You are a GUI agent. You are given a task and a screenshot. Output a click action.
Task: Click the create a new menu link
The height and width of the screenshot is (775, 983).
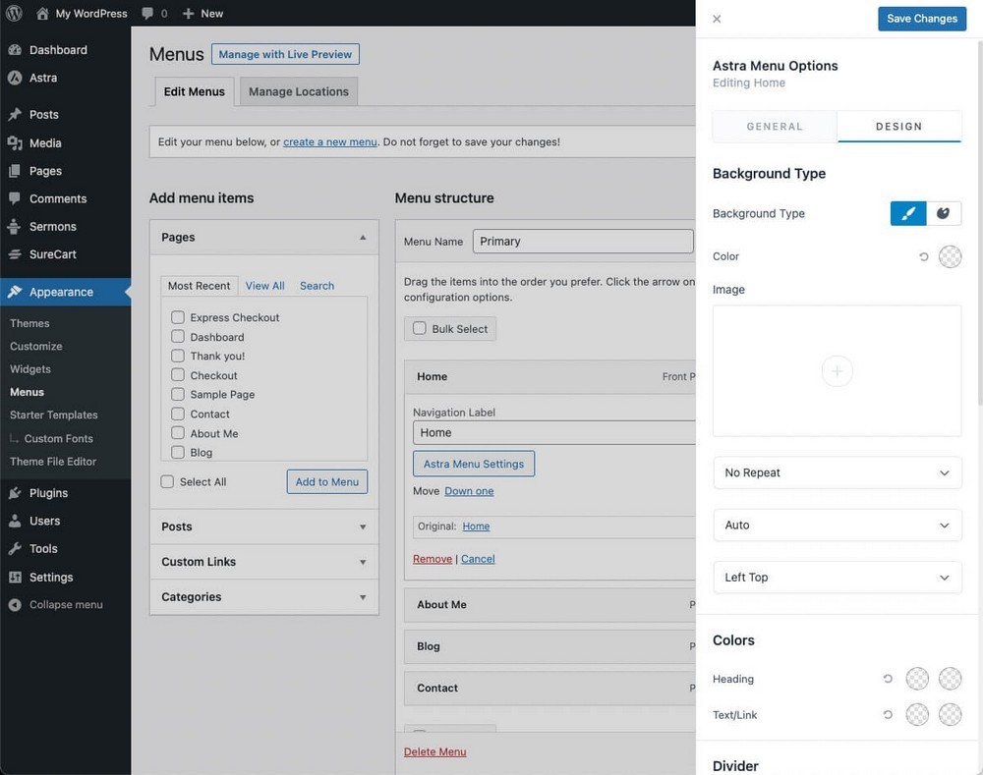coord(329,142)
